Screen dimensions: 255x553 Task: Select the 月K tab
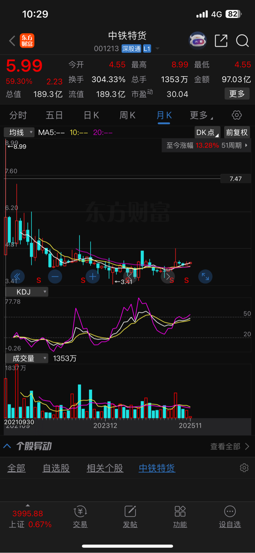pyautogui.click(x=164, y=115)
